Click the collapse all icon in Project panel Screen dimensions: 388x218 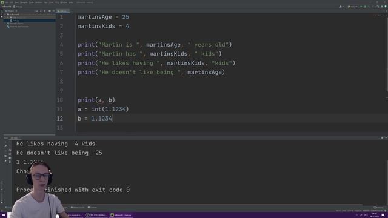[45, 11]
